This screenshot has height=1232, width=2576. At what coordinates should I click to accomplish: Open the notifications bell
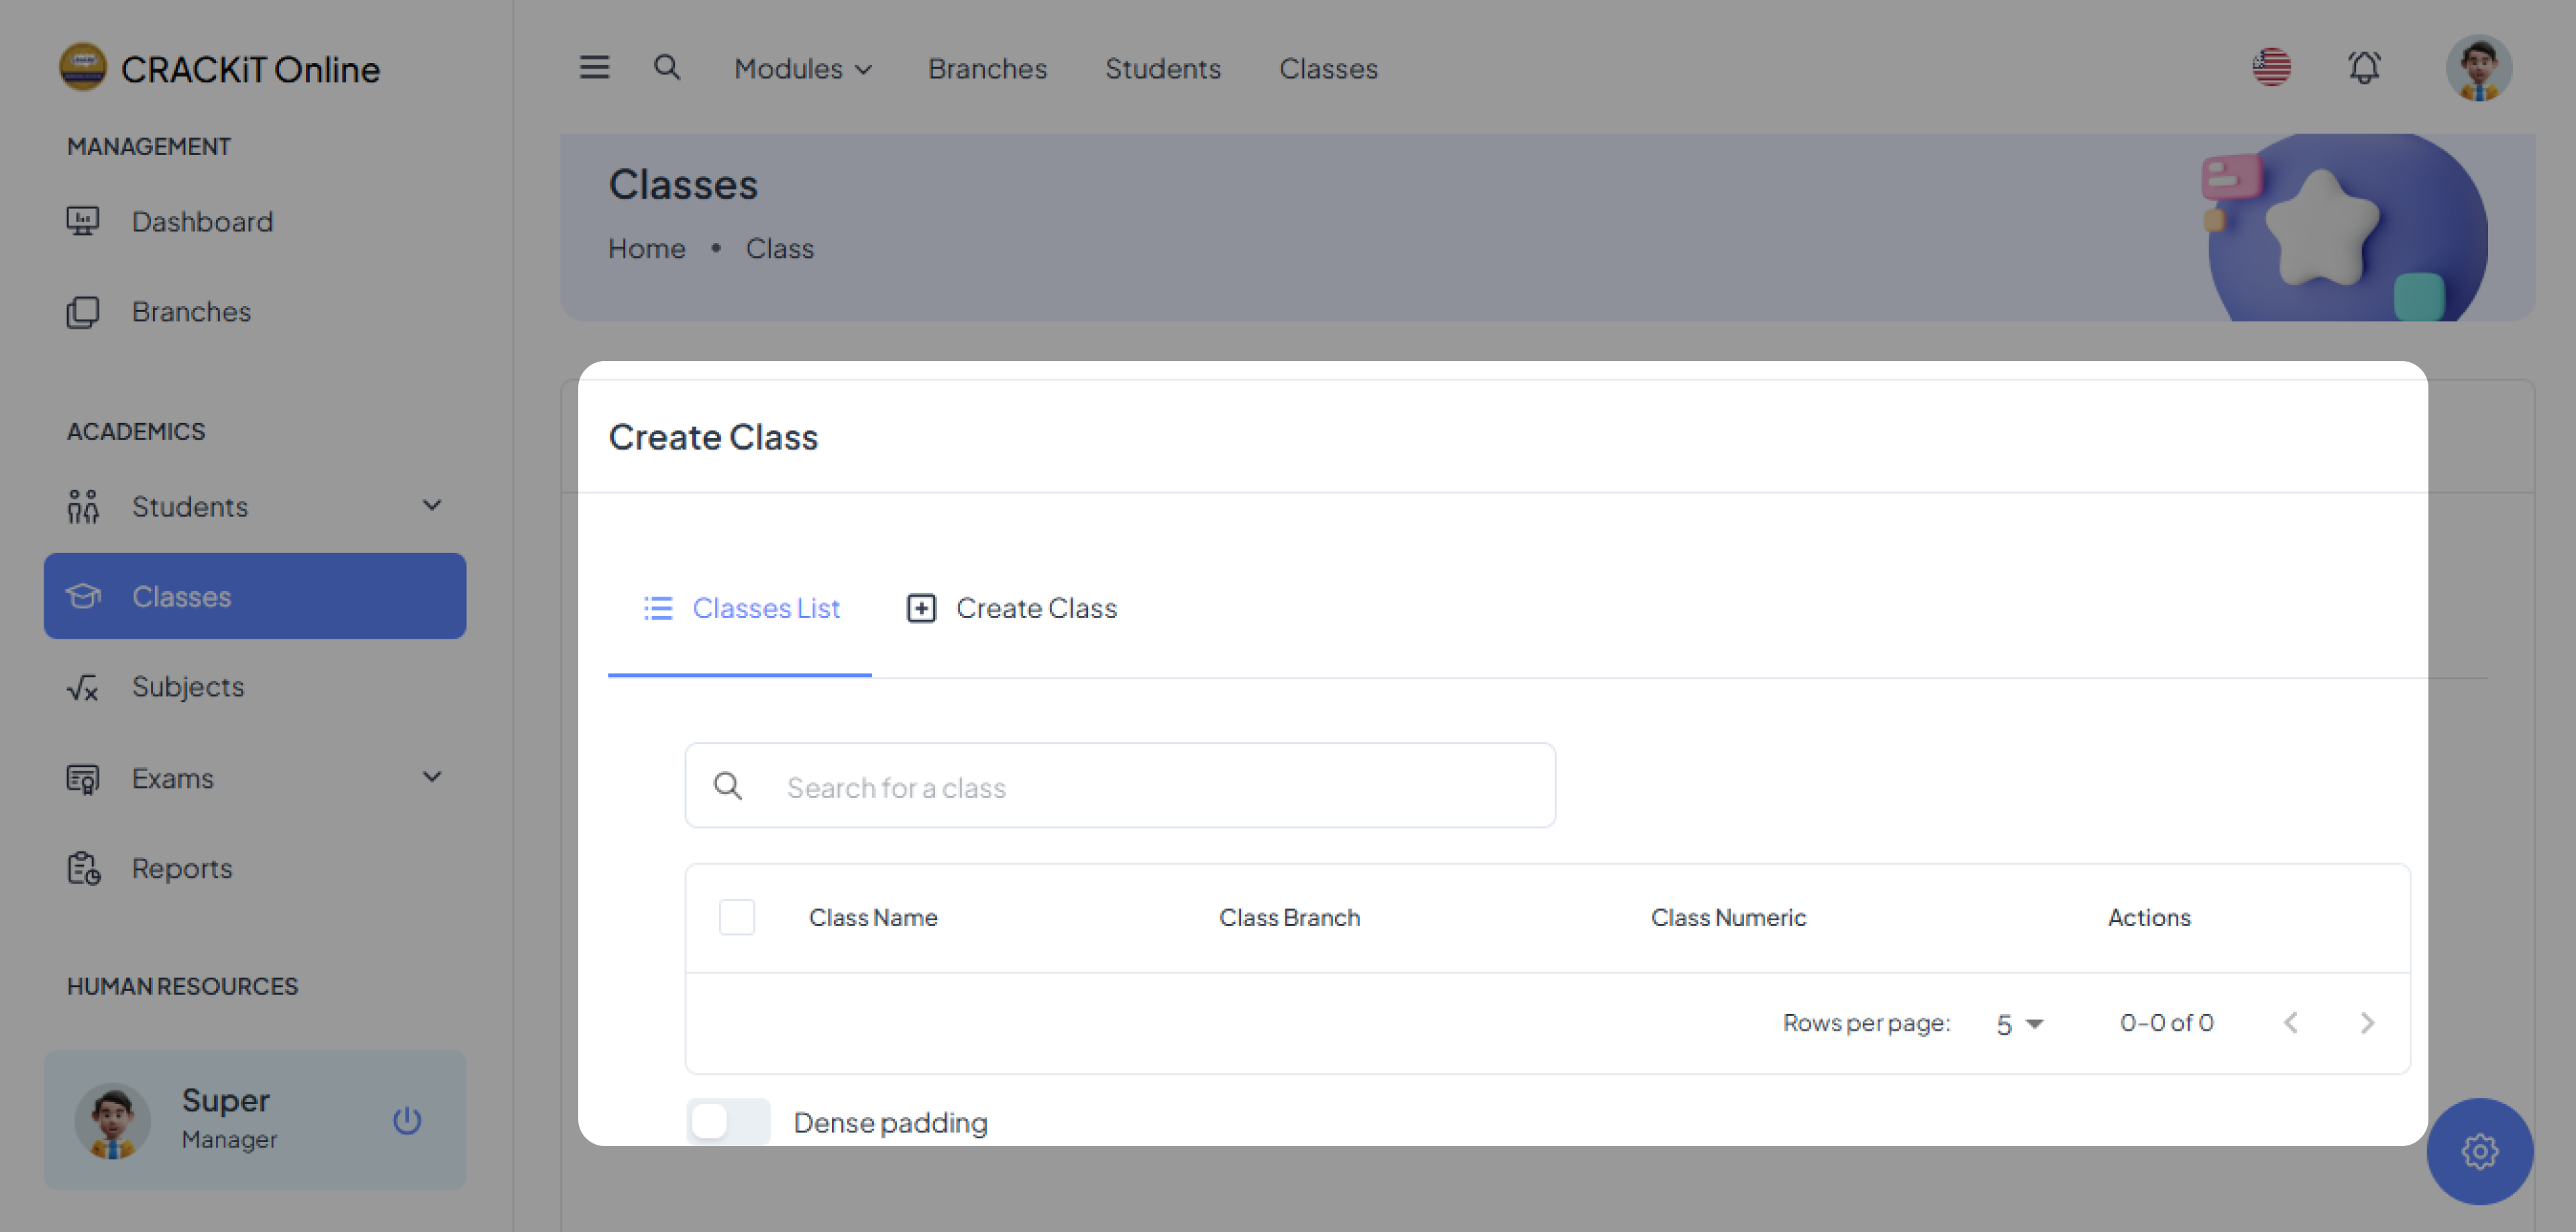[2364, 68]
